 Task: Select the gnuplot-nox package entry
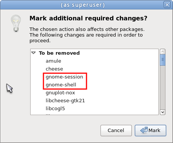[x=60, y=93]
